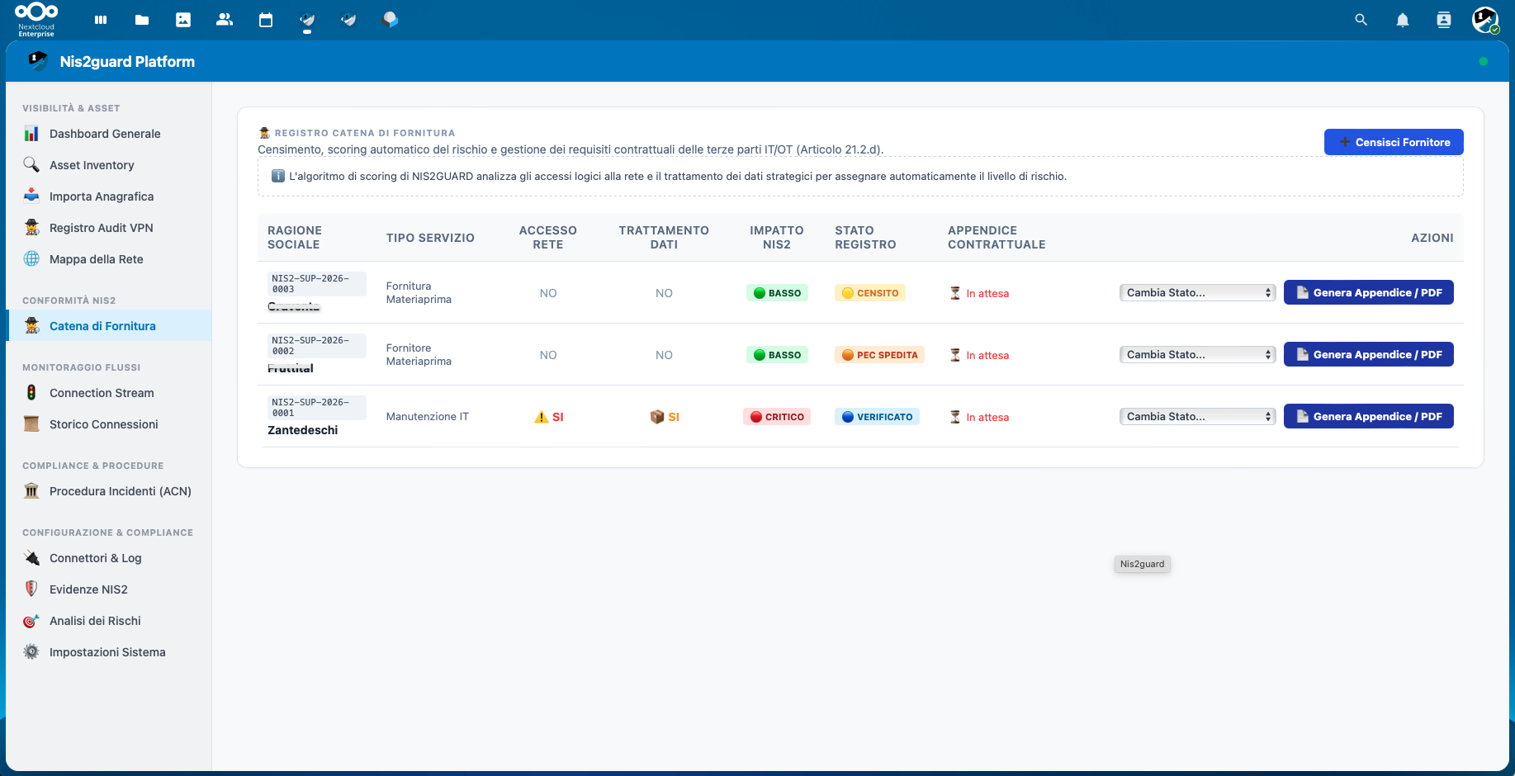Open the Photos app icon
This screenshot has width=1515, height=776.
(x=183, y=20)
